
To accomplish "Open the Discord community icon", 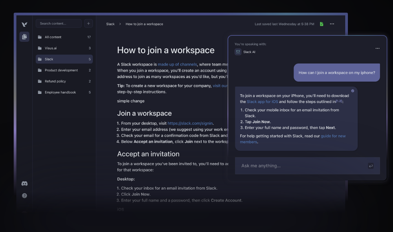I will (x=24, y=184).
